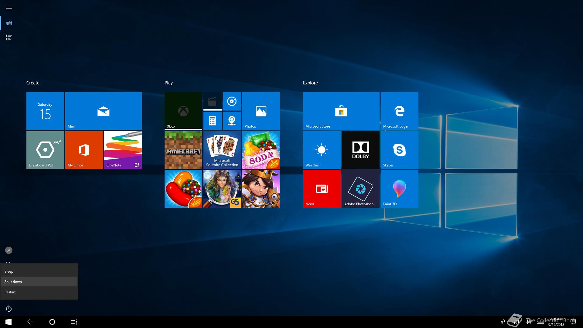Launch Candy Crush Saga tile
Screen dimensions: 583x328
pos(183,189)
